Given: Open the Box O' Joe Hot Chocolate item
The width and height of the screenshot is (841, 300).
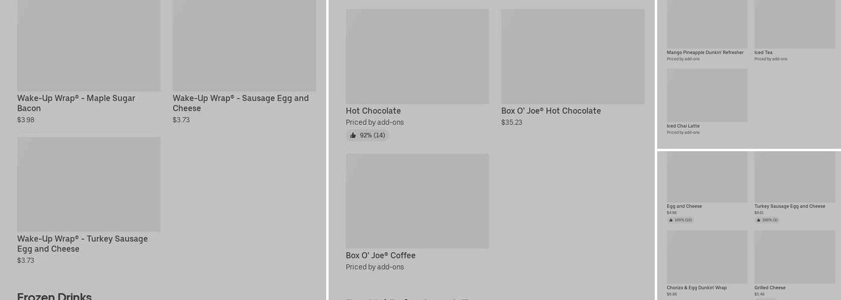Looking at the screenshot, I should coord(551,111).
